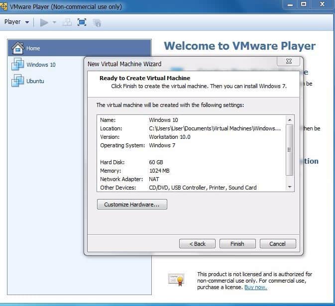Click Finish to create the virtual machine
This screenshot has height=306, width=335.
pos(237,244)
